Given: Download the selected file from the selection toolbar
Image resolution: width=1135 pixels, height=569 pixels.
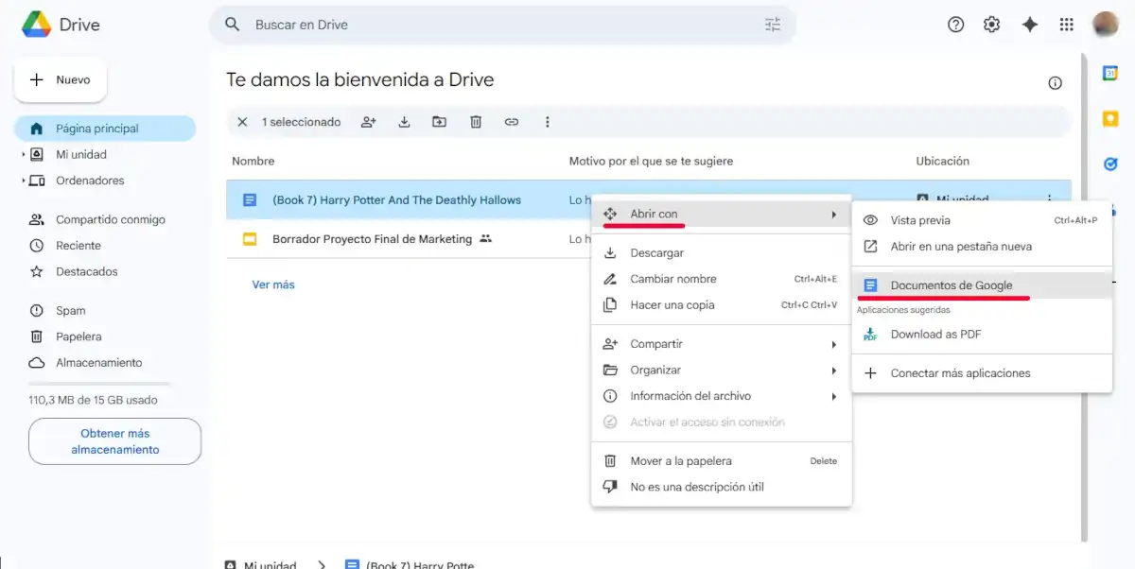Looking at the screenshot, I should pos(404,122).
